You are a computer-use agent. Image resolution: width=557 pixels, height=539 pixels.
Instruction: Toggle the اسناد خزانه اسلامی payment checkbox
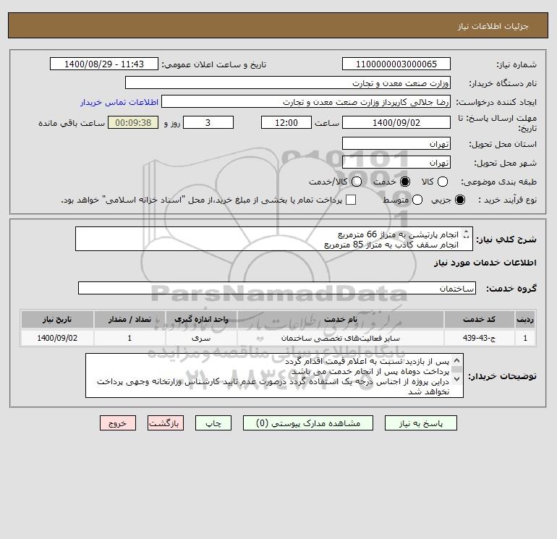[x=351, y=200]
